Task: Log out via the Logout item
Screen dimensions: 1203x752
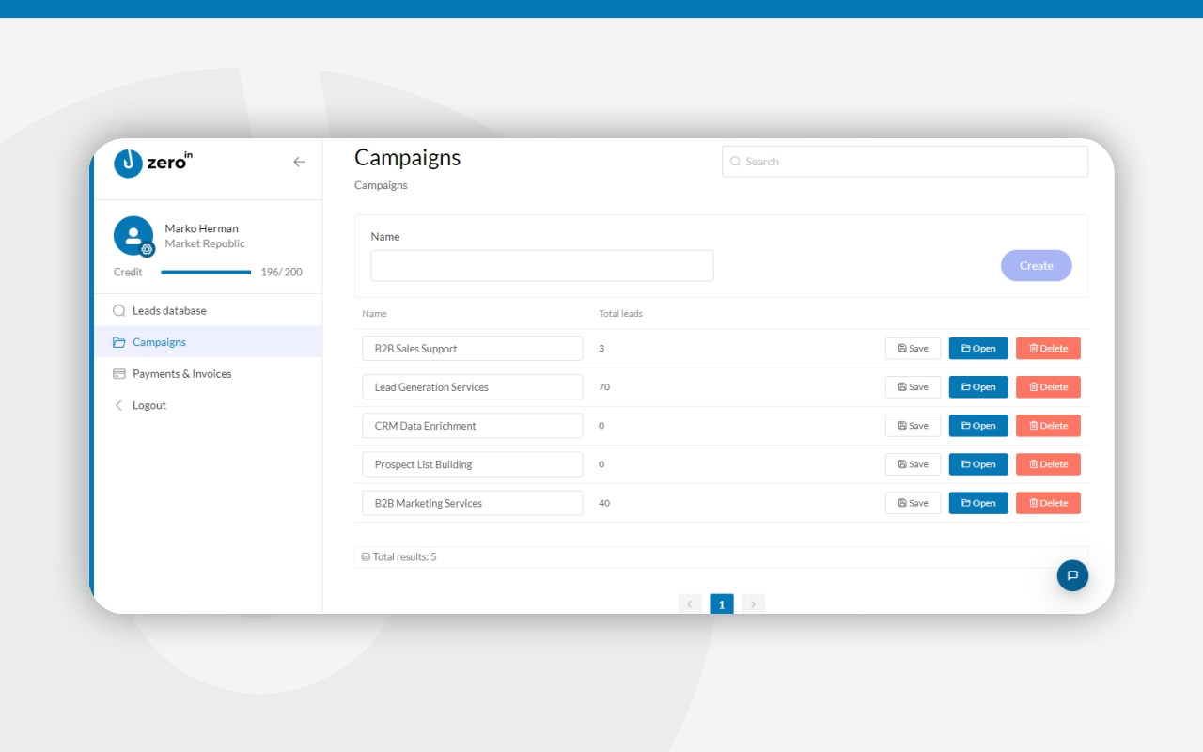Action: [148, 405]
